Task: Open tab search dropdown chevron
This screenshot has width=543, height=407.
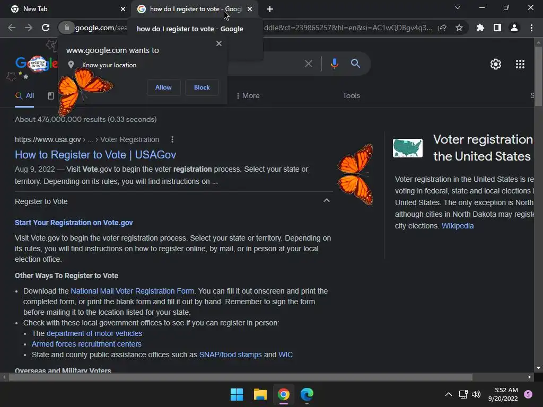Action: [458, 7]
